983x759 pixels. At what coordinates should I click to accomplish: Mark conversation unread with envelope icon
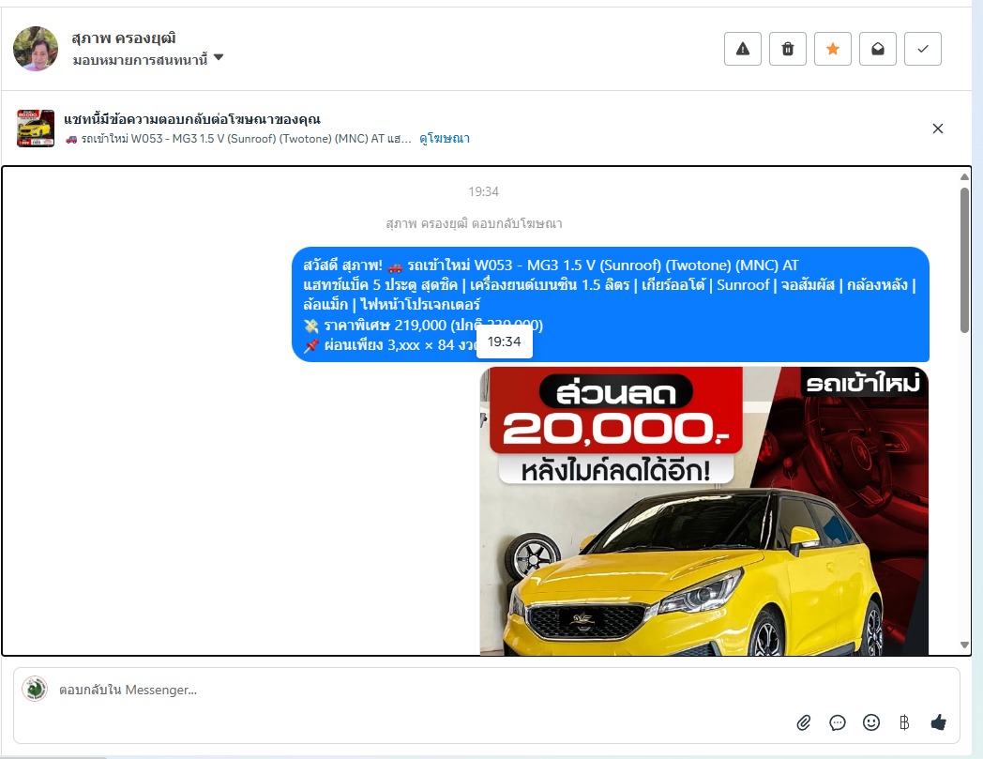click(878, 49)
